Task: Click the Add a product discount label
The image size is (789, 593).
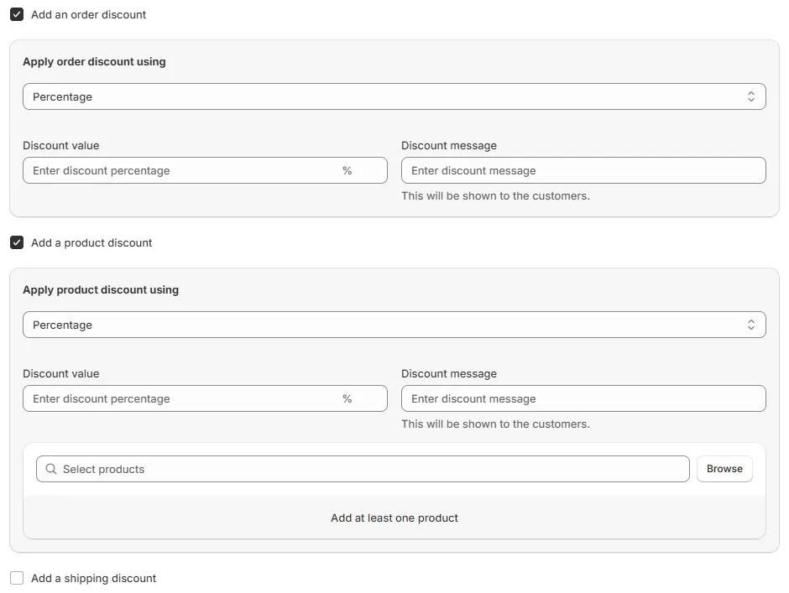Action: click(91, 242)
